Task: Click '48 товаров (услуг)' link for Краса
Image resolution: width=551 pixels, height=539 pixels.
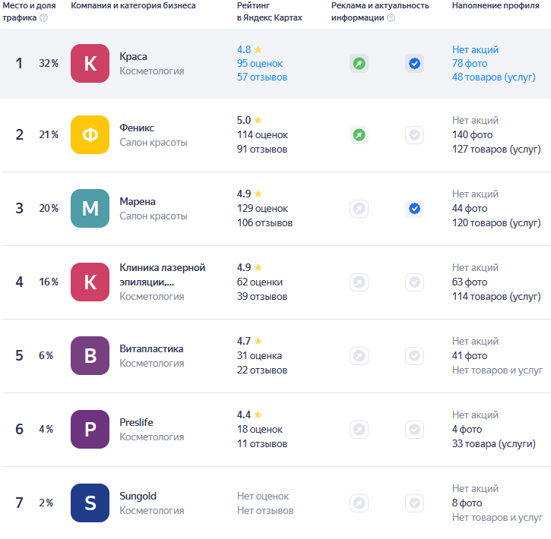Action: coord(494,77)
